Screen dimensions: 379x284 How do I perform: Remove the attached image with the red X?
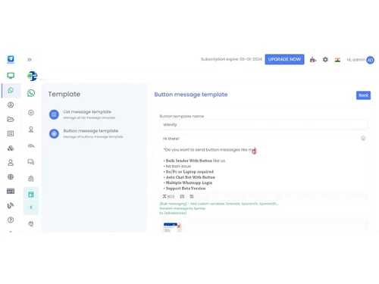(x=179, y=226)
